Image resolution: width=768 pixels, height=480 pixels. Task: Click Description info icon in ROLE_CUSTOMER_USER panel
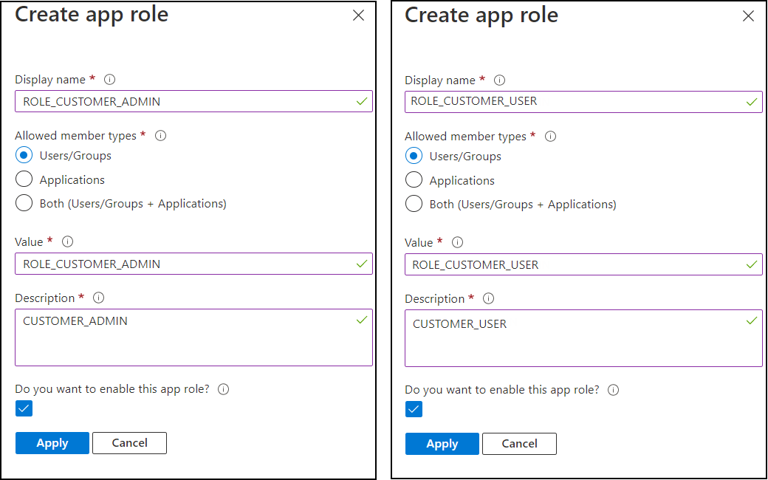[x=488, y=298]
